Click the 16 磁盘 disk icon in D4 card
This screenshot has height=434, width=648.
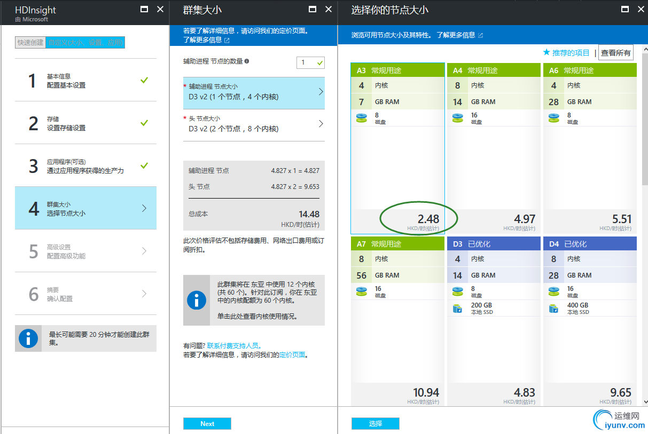point(554,291)
